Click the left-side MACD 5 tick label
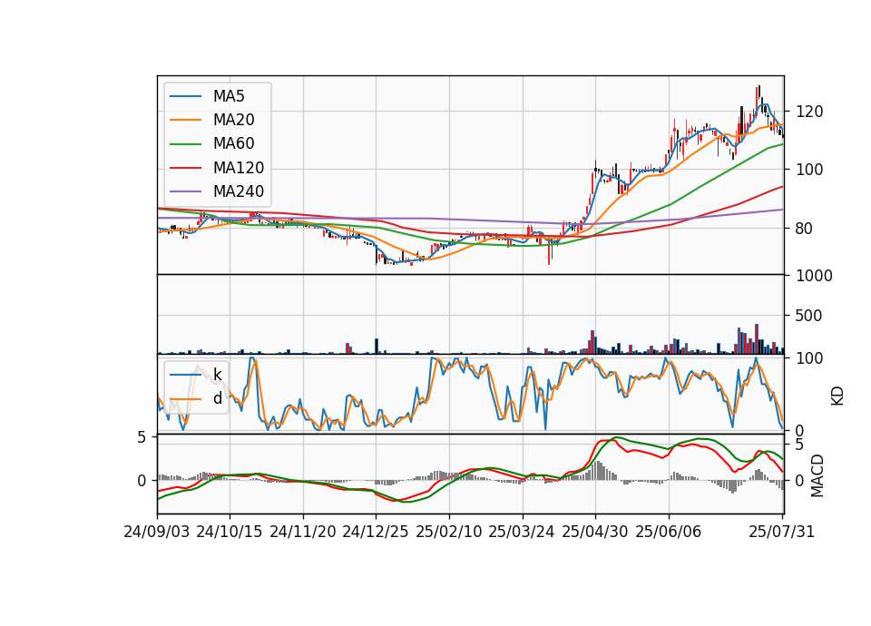 coord(142,437)
